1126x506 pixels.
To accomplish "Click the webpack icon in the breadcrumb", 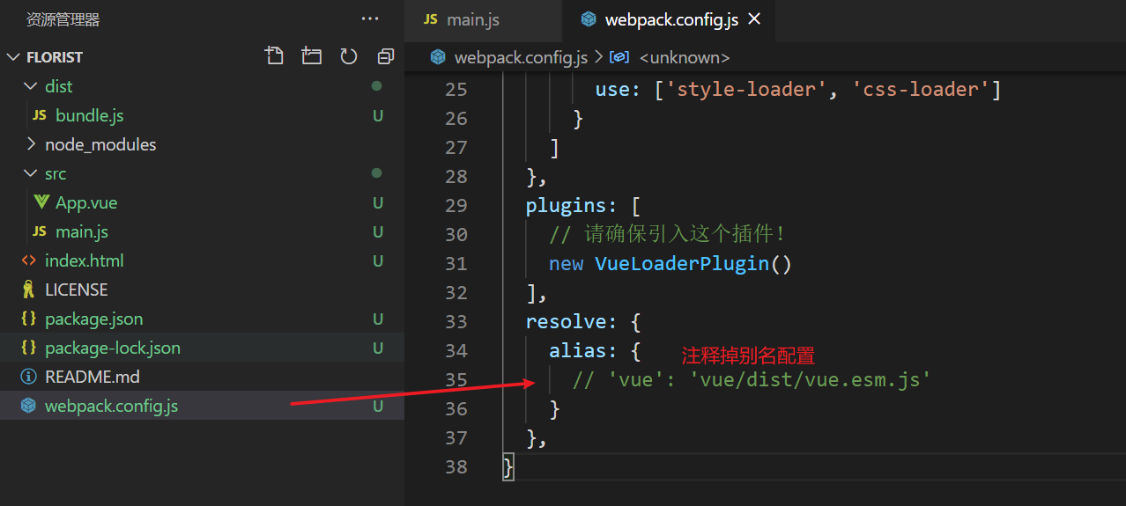I will pos(438,57).
